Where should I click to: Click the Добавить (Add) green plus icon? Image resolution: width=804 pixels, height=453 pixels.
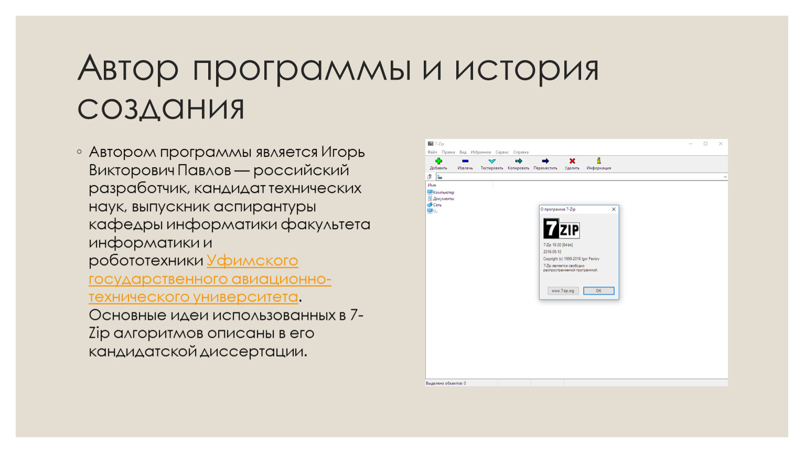tap(438, 161)
